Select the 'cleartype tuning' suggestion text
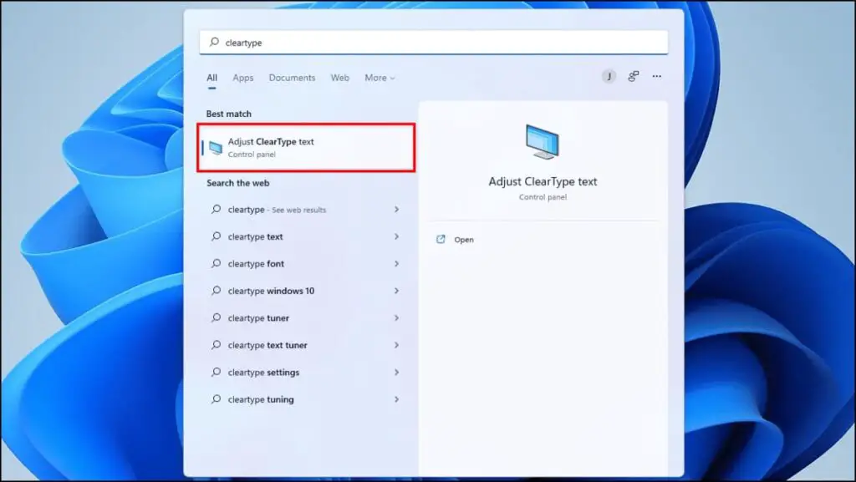Viewport: 856px width, 482px height. (x=261, y=399)
